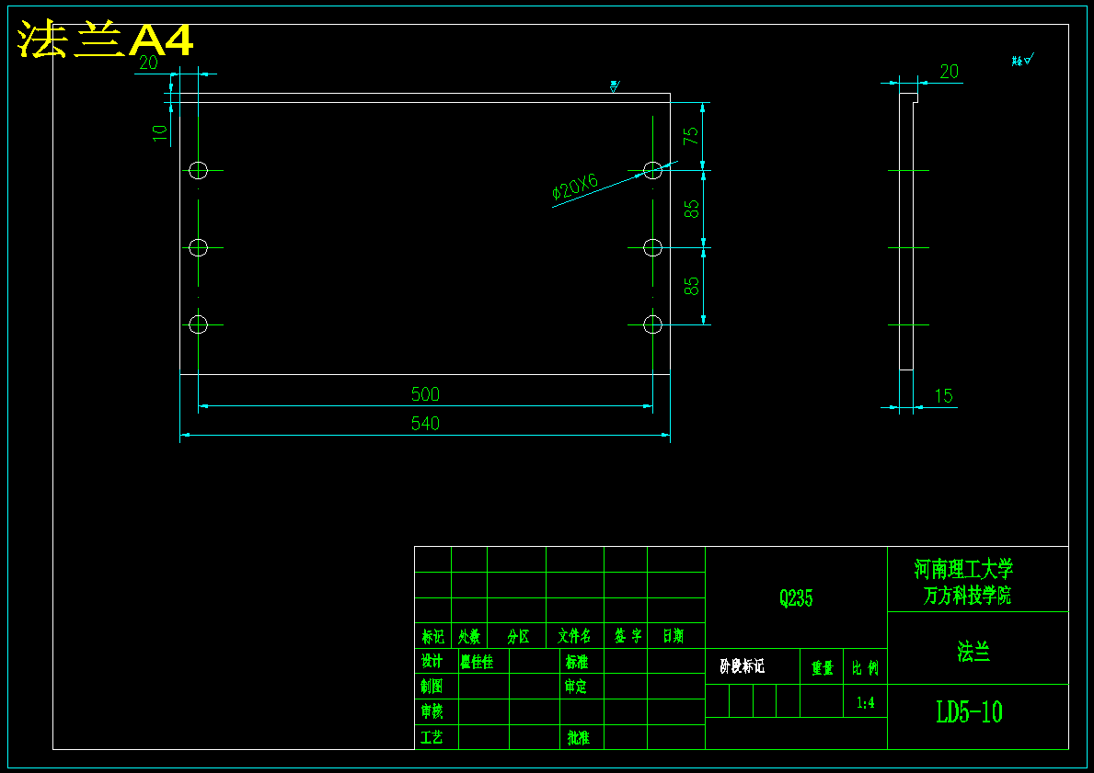This screenshot has width=1094, height=773.
Task: Click the roughness symbol on plate's top edge
Action: [x=614, y=86]
